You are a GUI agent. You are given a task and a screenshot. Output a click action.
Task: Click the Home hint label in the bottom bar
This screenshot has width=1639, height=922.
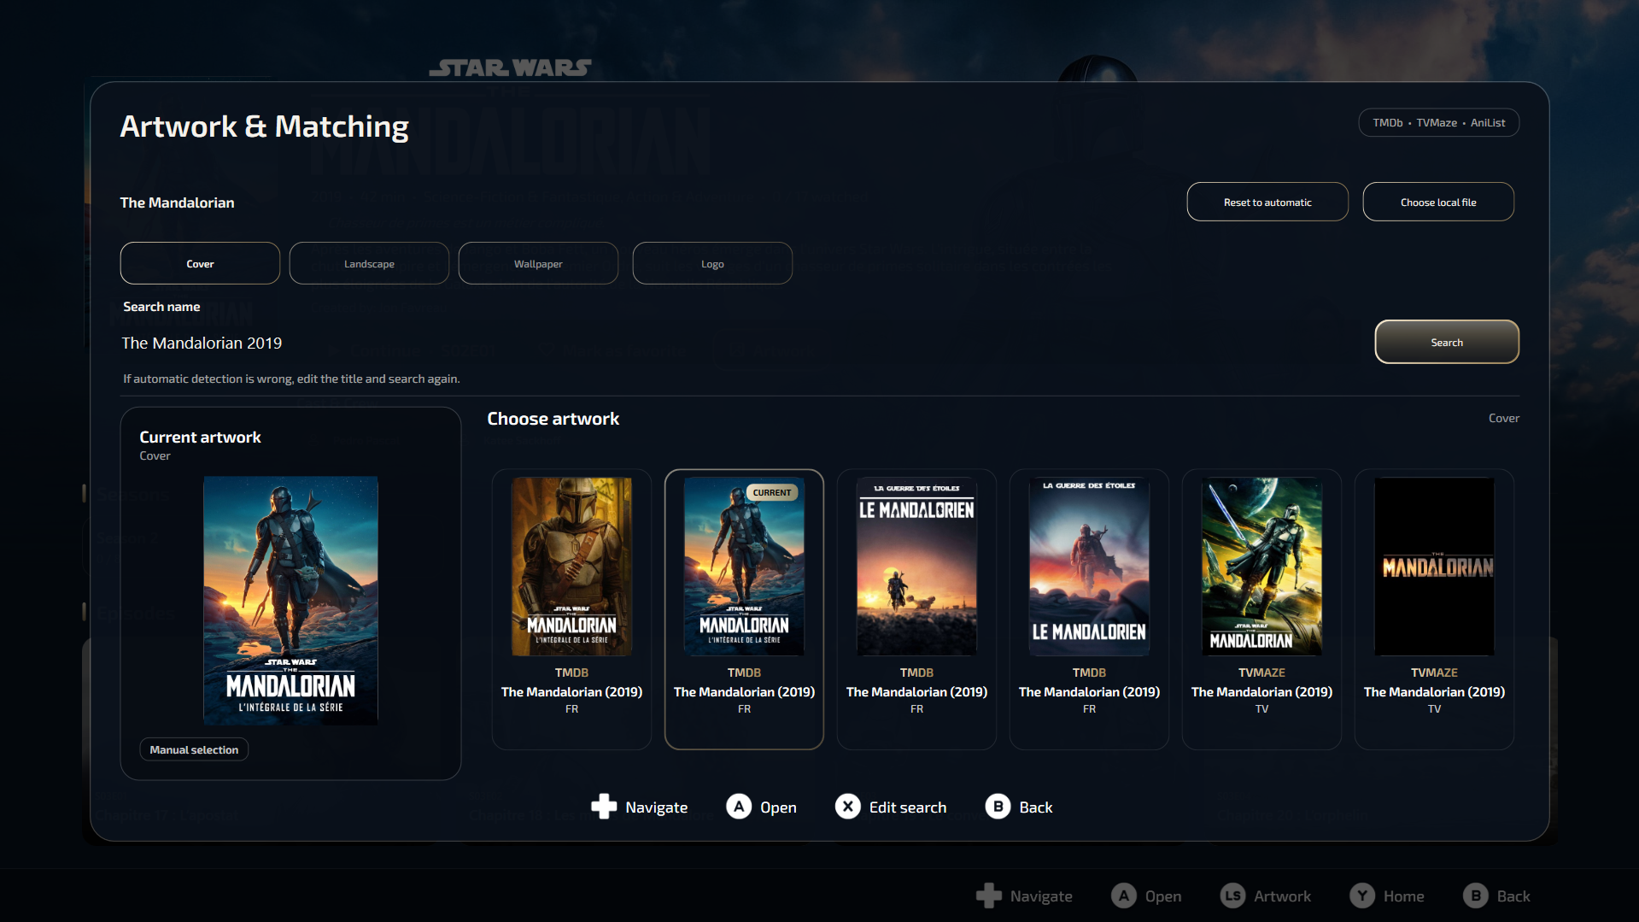pos(1403,896)
